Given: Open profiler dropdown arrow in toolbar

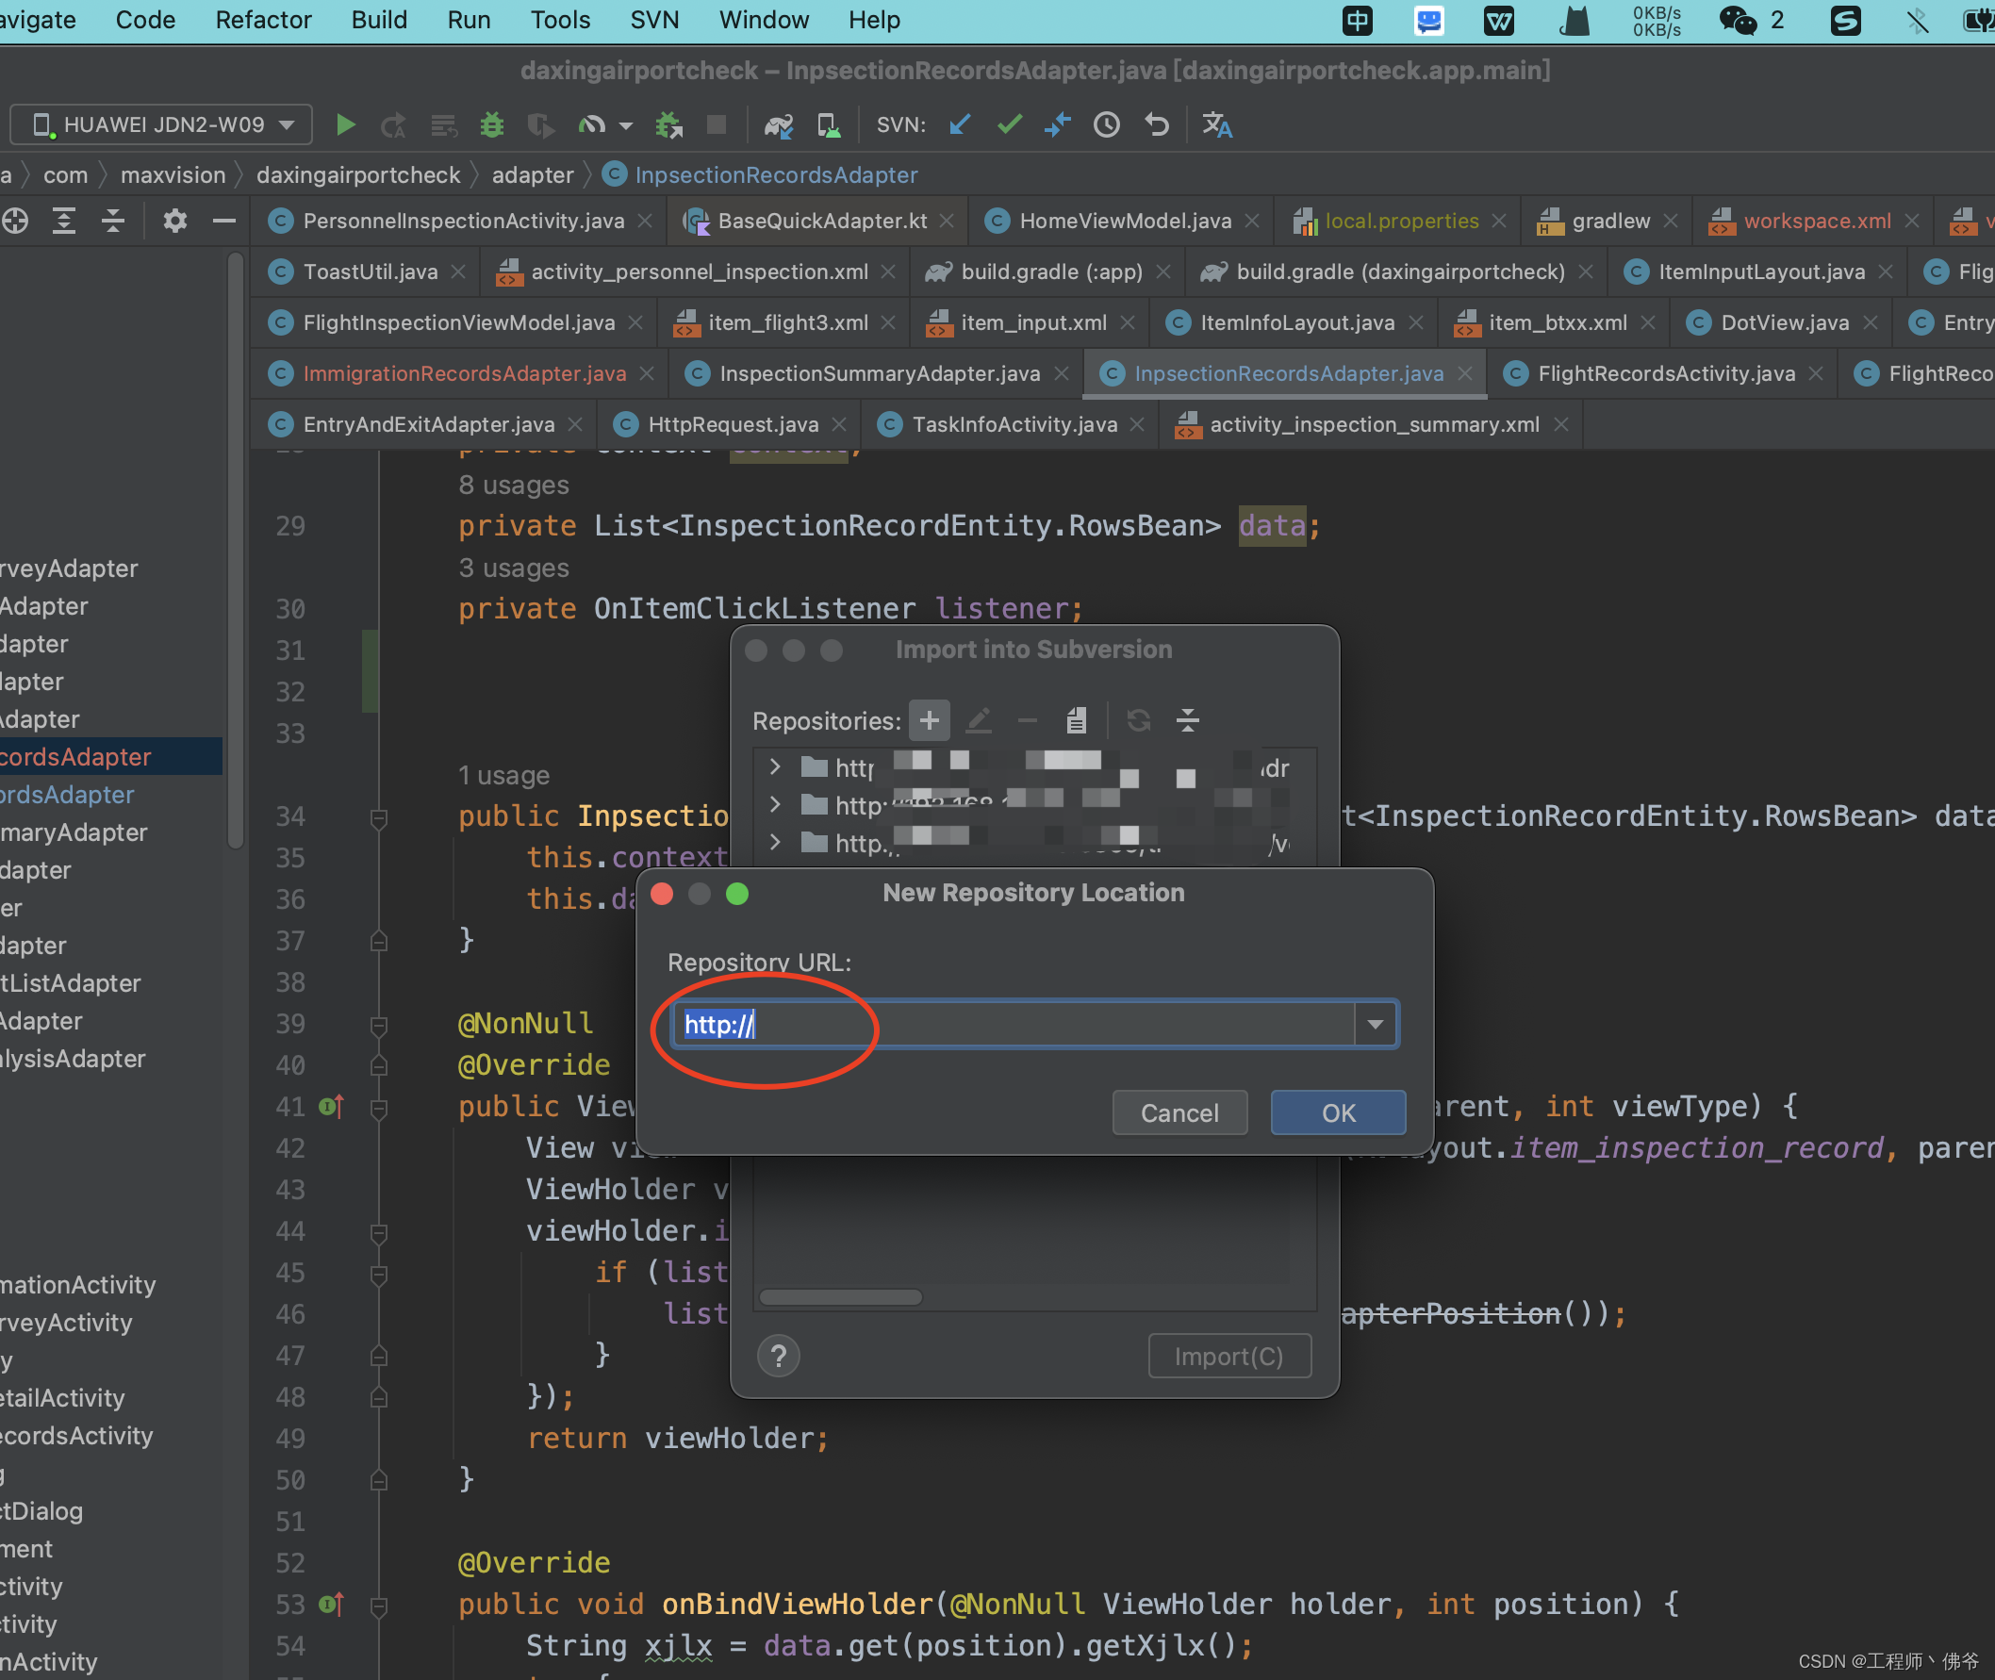Looking at the screenshot, I should [626, 124].
